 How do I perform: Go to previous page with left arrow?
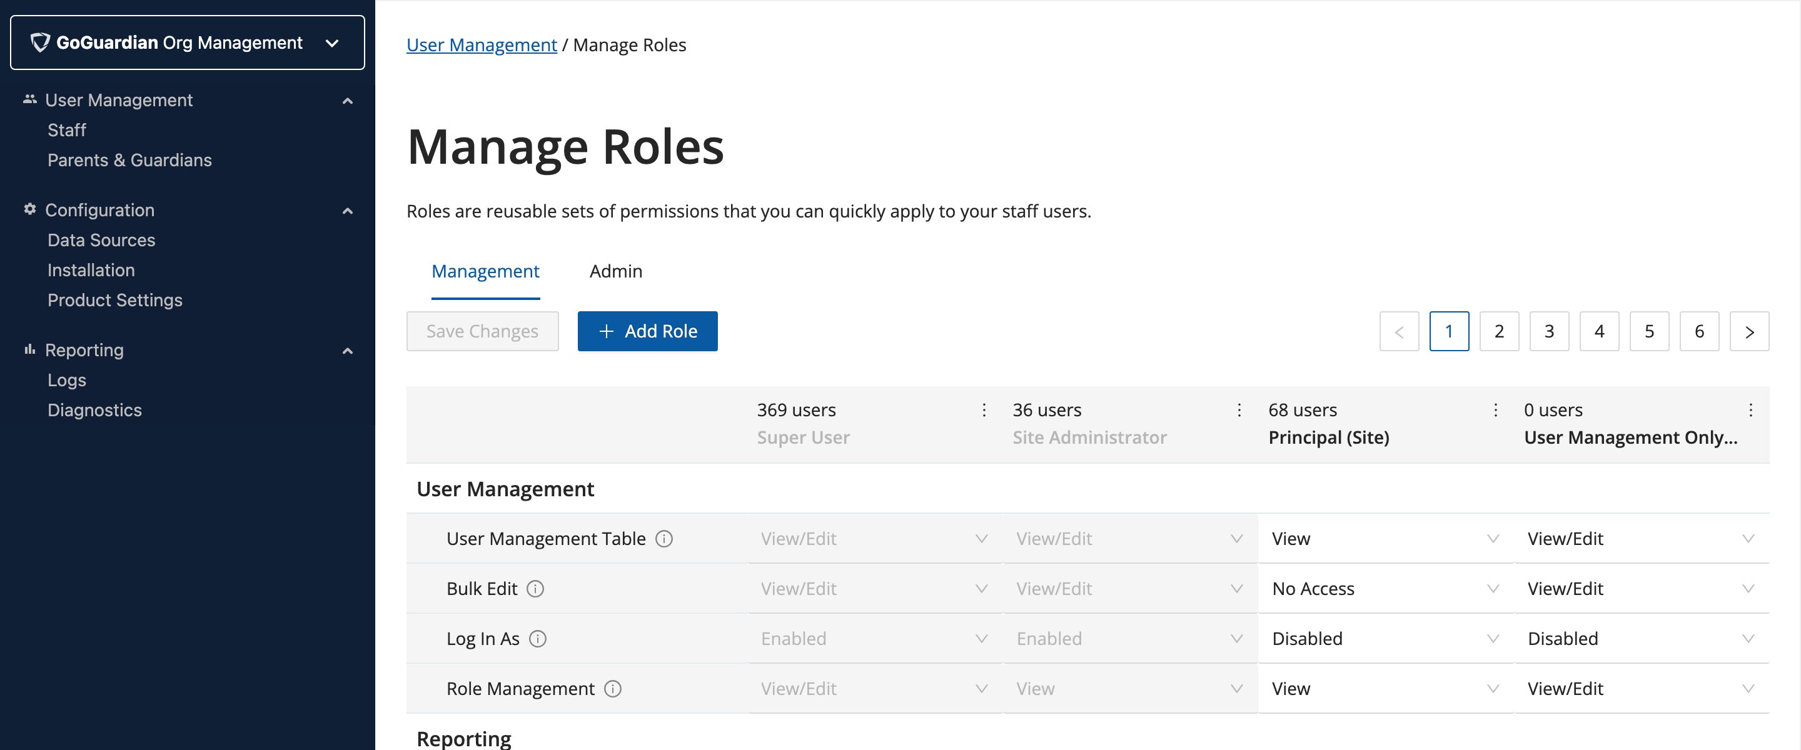1399,331
